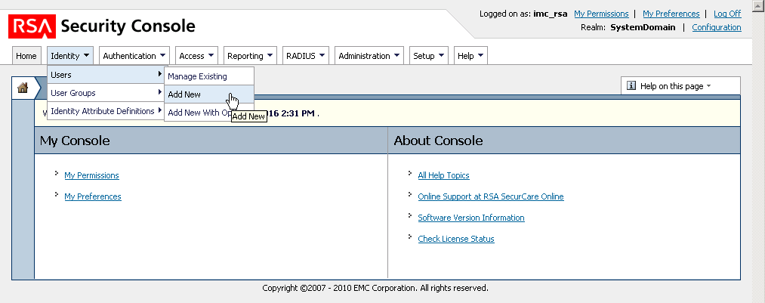Image resolution: width=765 pixels, height=303 pixels.
Task: Click the info icon beside Help on this page
Action: coord(631,86)
